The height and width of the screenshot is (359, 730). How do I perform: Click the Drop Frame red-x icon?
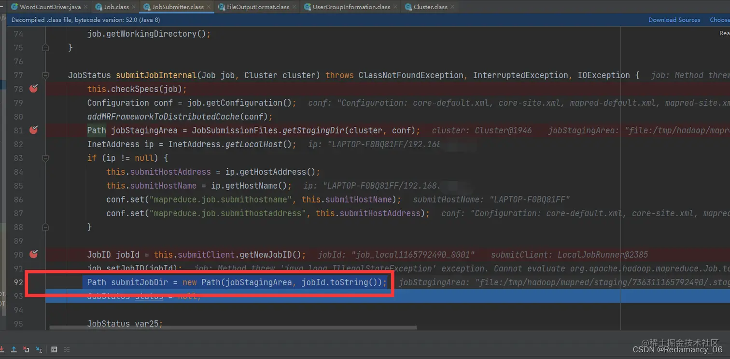coord(26,349)
